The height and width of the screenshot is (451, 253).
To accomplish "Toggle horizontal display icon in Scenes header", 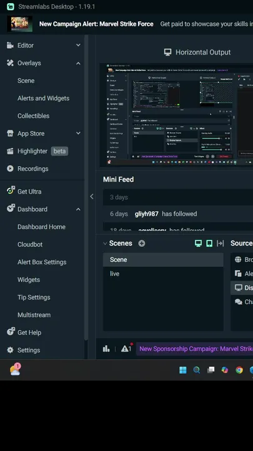I will click(198, 243).
